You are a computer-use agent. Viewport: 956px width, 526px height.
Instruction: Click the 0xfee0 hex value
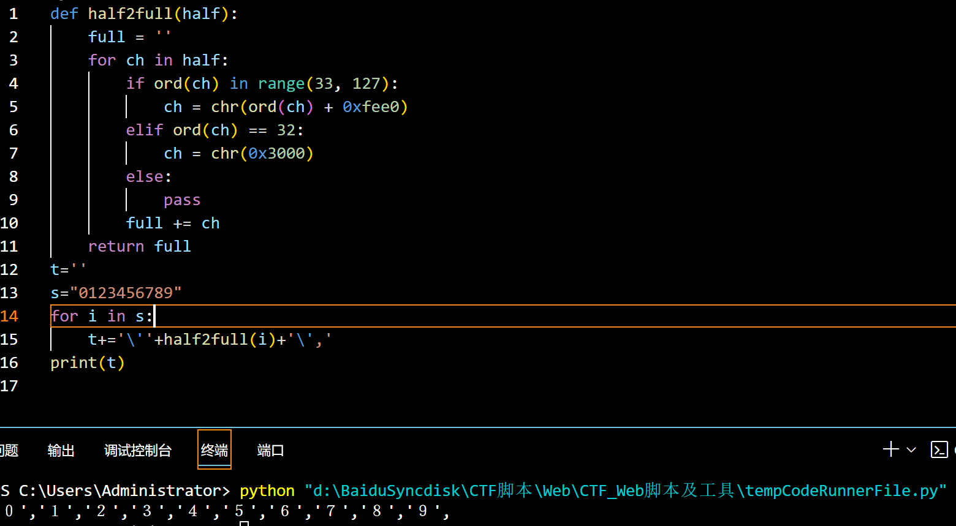coord(371,107)
